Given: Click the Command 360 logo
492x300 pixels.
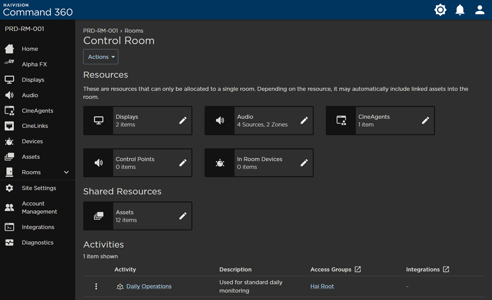Looking at the screenshot, I should (x=38, y=10).
